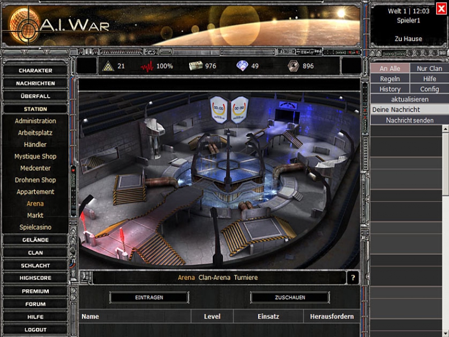
Task: Go to the Appartement
Action: (x=35, y=192)
